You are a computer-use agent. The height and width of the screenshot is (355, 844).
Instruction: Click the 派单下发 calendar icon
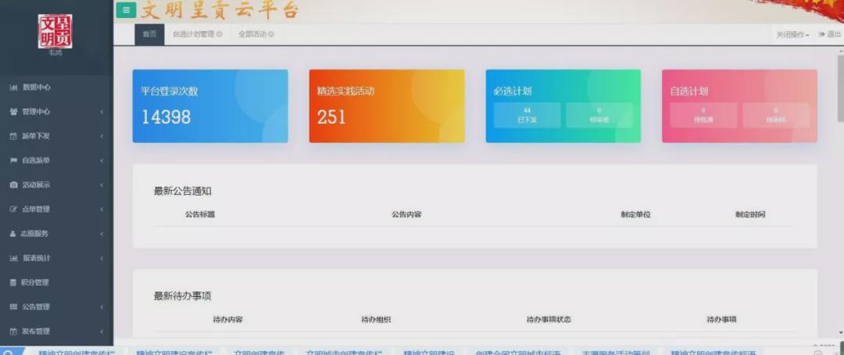coord(13,136)
